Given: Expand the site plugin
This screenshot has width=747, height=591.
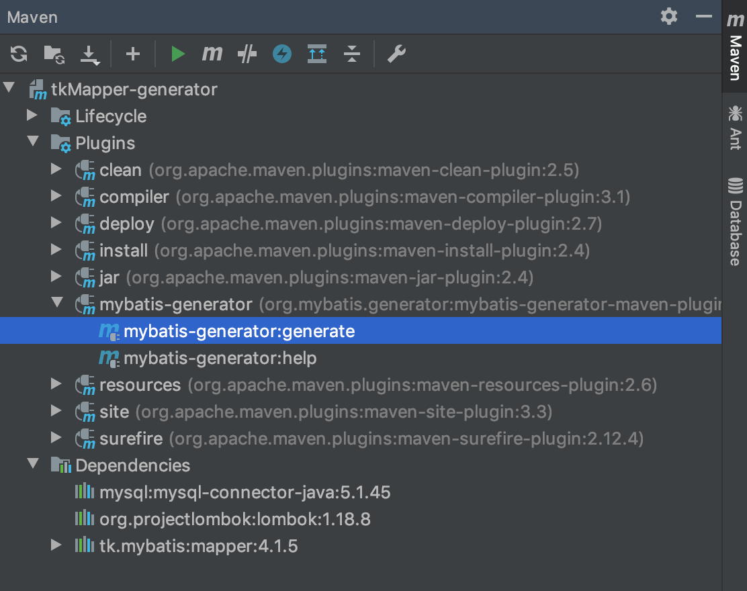Looking at the screenshot, I should (x=56, y=410).
